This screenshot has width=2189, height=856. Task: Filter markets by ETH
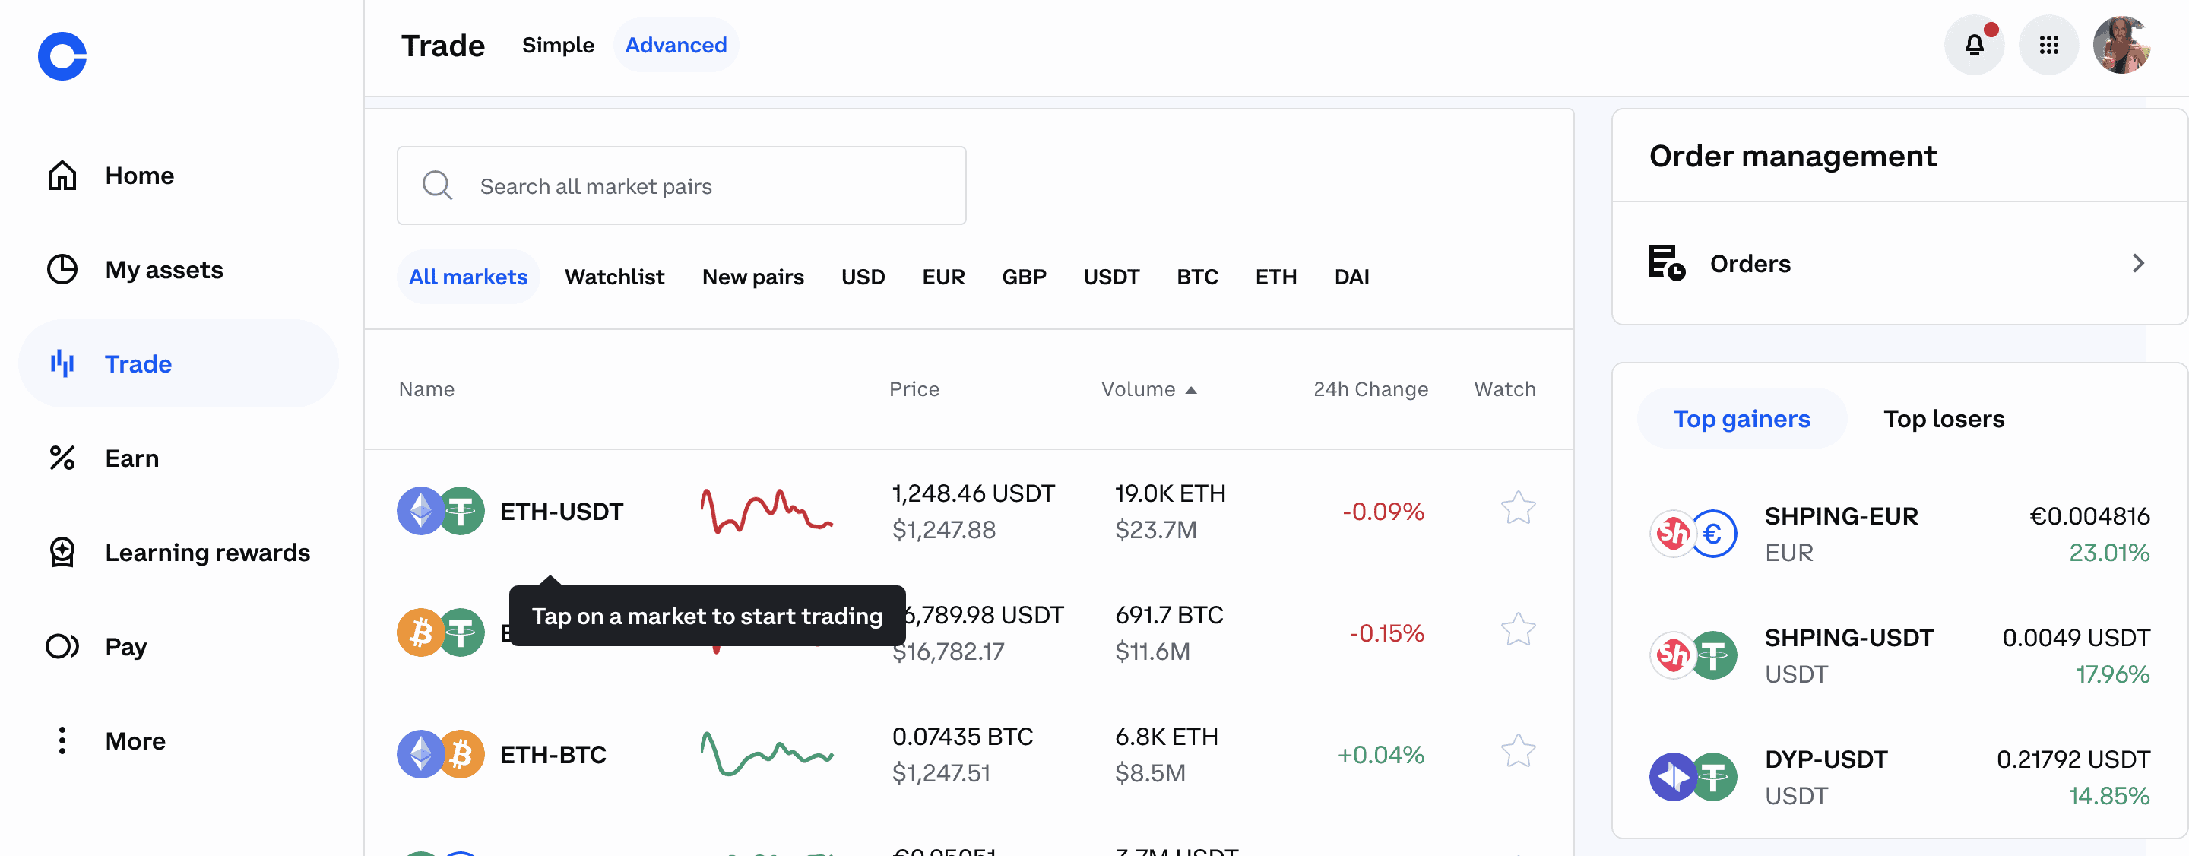(x=1276, y=277)
